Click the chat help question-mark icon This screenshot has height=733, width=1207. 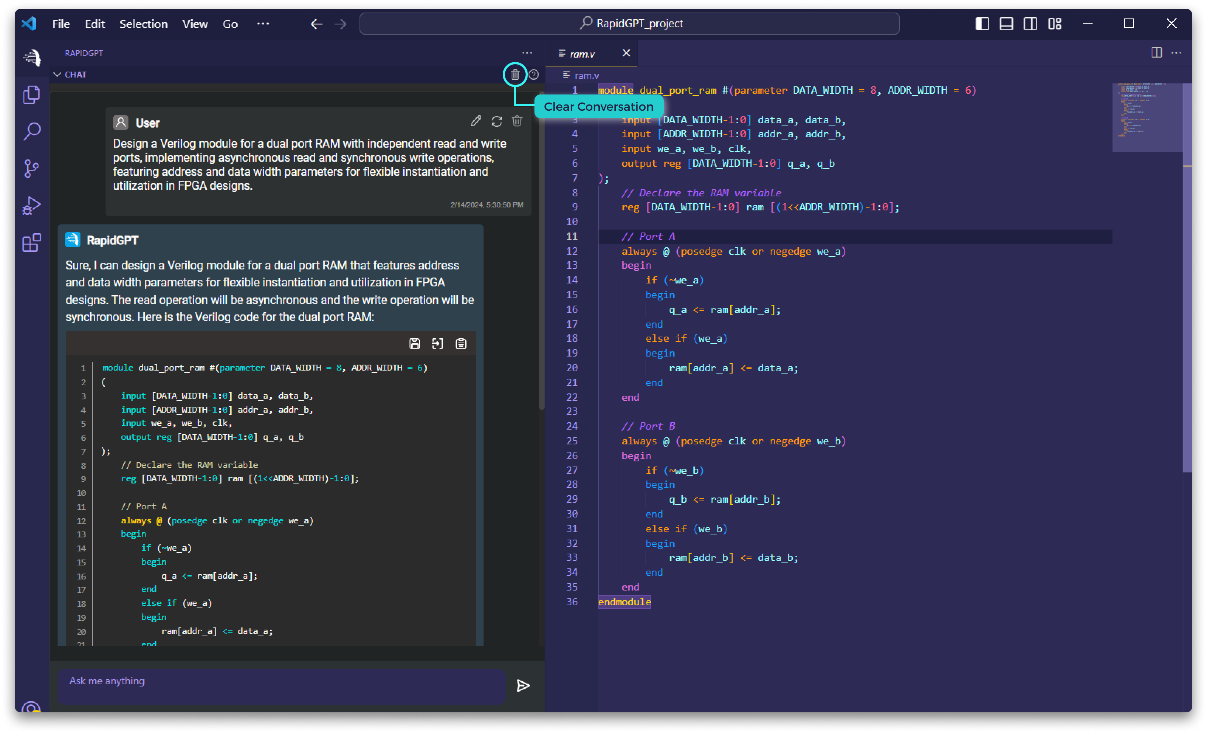[x=534, y=75]
